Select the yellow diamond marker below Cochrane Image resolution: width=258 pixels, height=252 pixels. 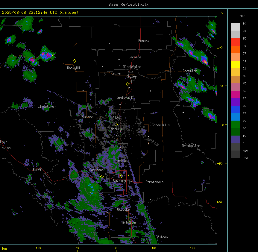tap(102, 177)
